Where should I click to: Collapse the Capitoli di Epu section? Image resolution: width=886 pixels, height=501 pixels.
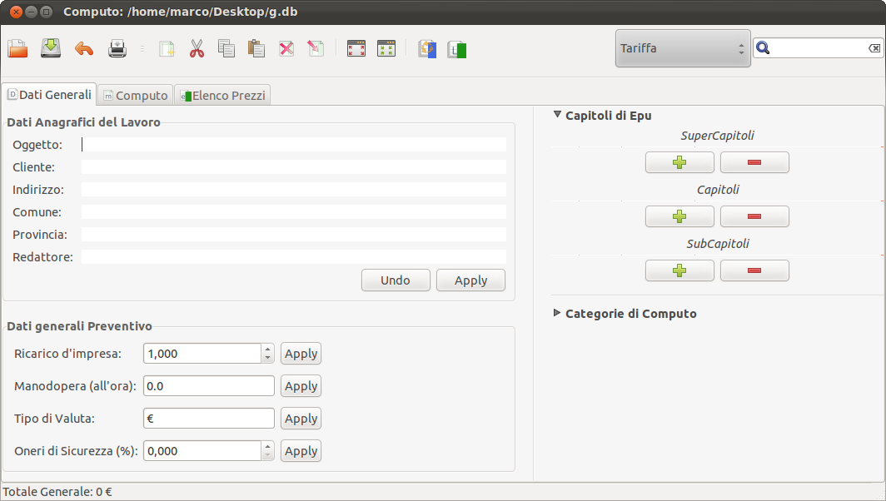[x=557, y=115]
